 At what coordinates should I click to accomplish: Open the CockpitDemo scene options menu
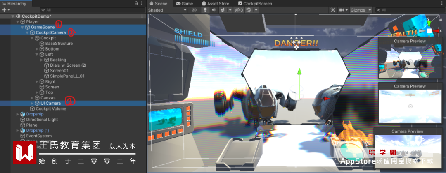(142, 16)
